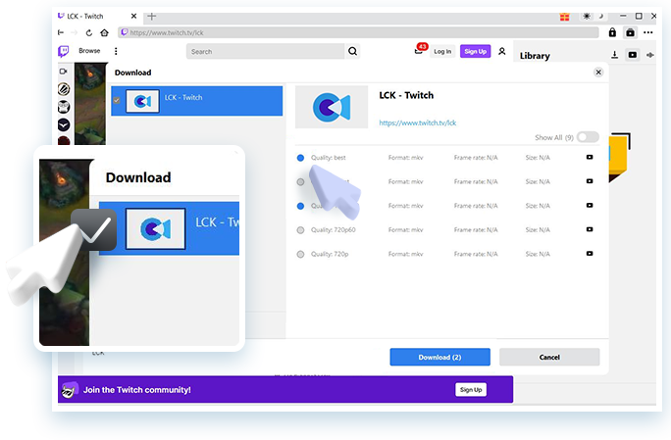The width and height of the screenshot is (671, 440).
Task: Click the Cancel button
Action: pyautogui.click(x=549, y=357)
